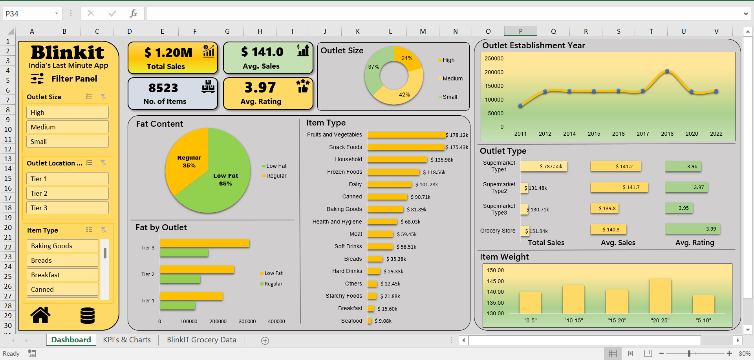Open the BlinkIT Grocery Data sheet tab
Screen dimensions: 754x360
201,340
